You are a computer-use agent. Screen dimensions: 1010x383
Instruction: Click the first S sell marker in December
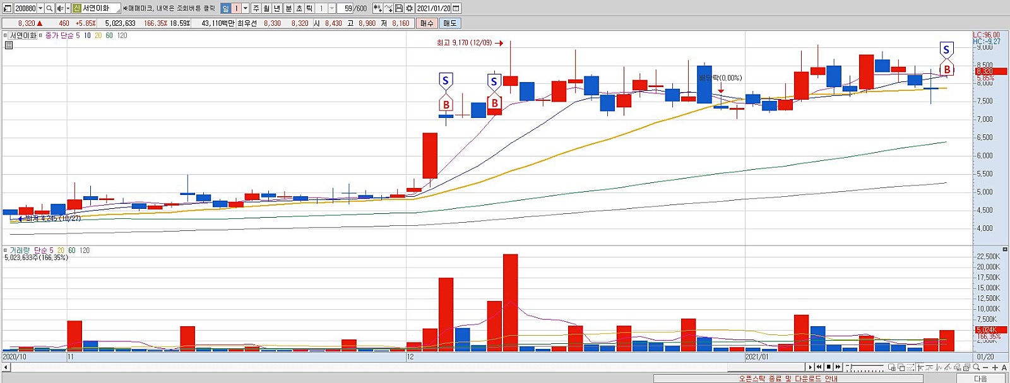[446, 81]
